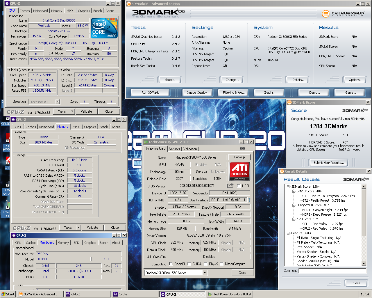Click the 3DMark Score window title icon

[x=289, y=102]
